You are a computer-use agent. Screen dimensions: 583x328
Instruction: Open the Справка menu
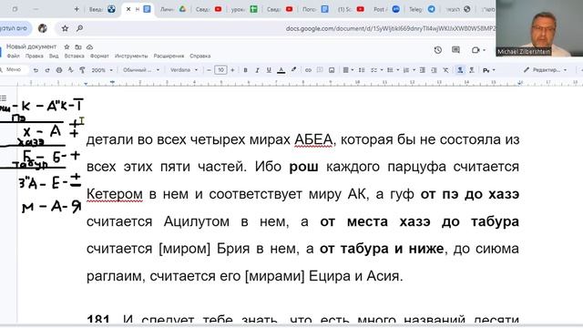200,56
